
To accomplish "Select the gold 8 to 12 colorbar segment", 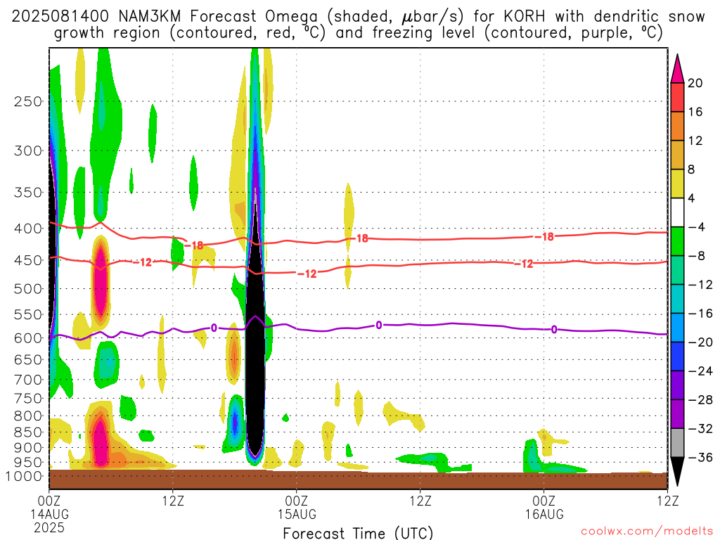I will (x=677, y=155).
